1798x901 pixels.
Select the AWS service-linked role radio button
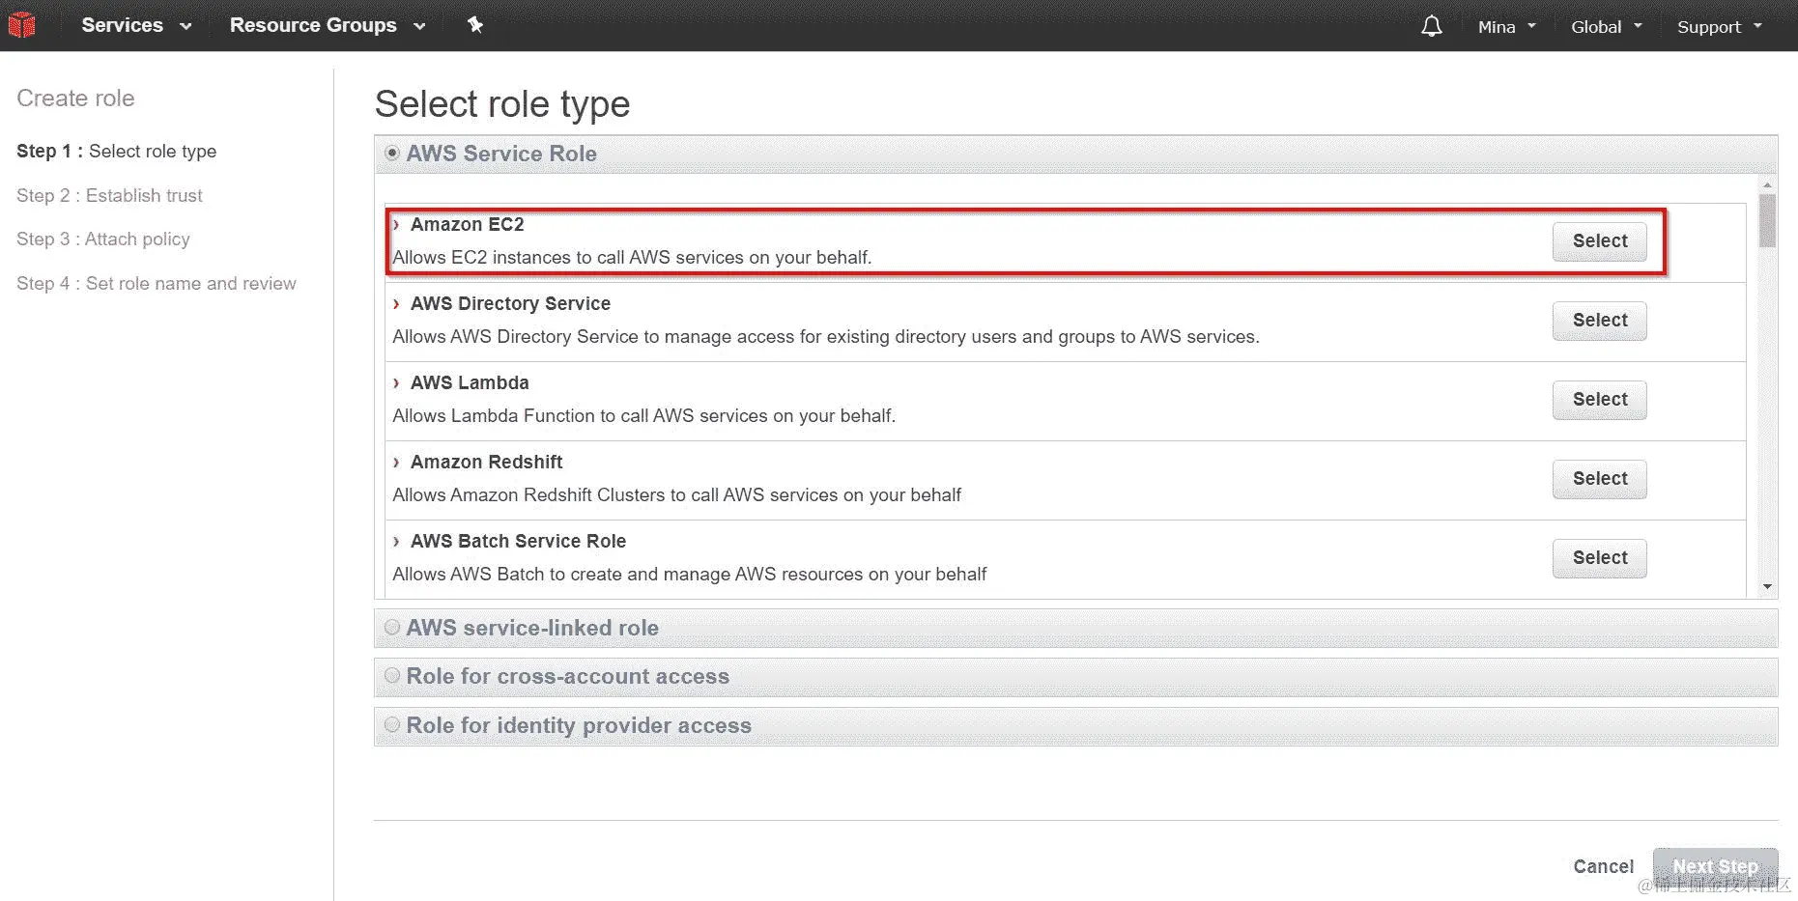(x=392, y=627)
